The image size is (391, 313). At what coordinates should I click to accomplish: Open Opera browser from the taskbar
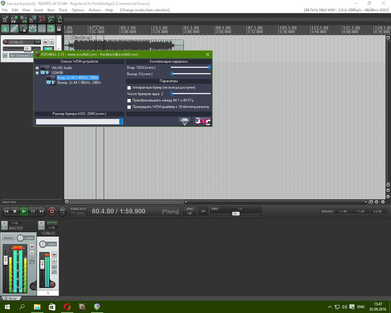coord(67,307)
